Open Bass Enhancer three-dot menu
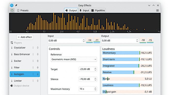Screen dimensions: 170x95 pyautogui.click(x=33, y=54)
